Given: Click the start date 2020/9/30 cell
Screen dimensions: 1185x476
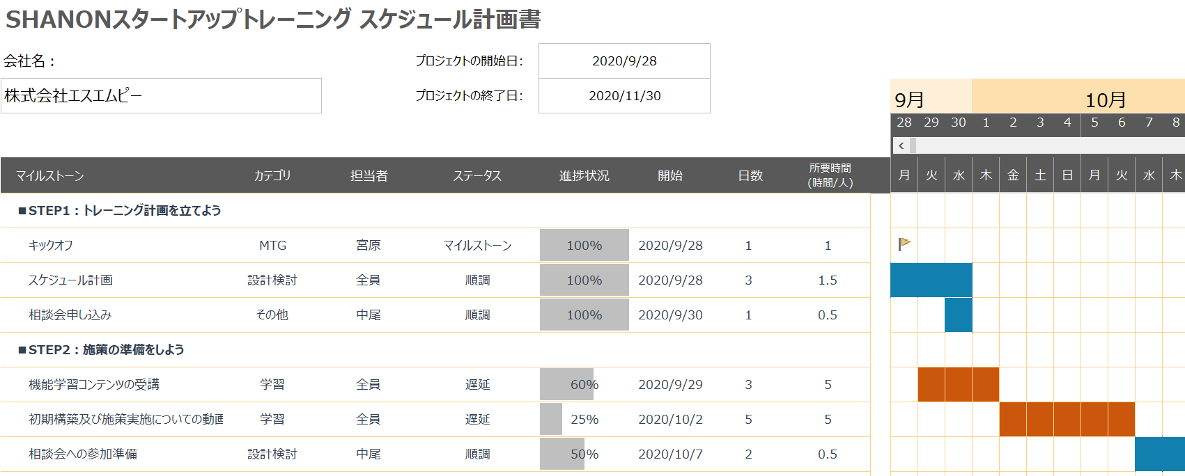Looking at the screenshot, I should click(x=670, y=315).
